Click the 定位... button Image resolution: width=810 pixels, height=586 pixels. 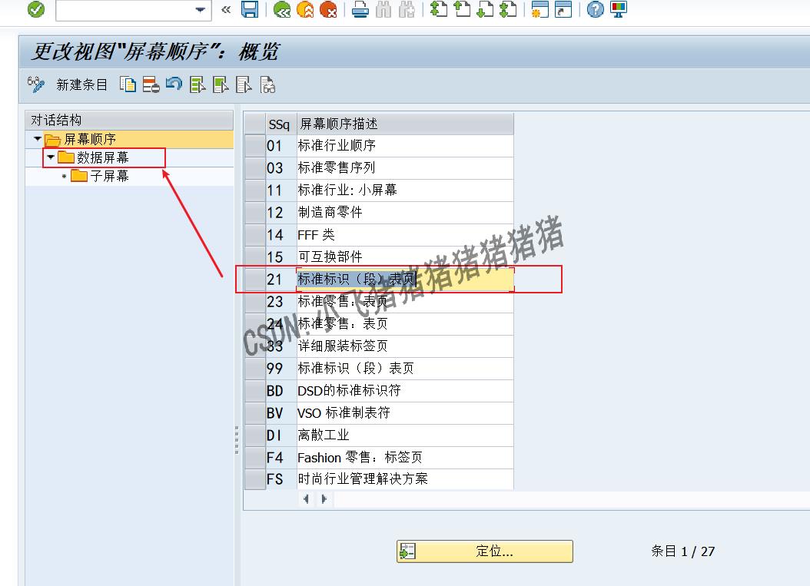point(484,551)
